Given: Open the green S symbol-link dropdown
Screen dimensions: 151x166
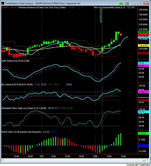Looking at the screenshot, I should pyautogui.click(x=121, y=3).
